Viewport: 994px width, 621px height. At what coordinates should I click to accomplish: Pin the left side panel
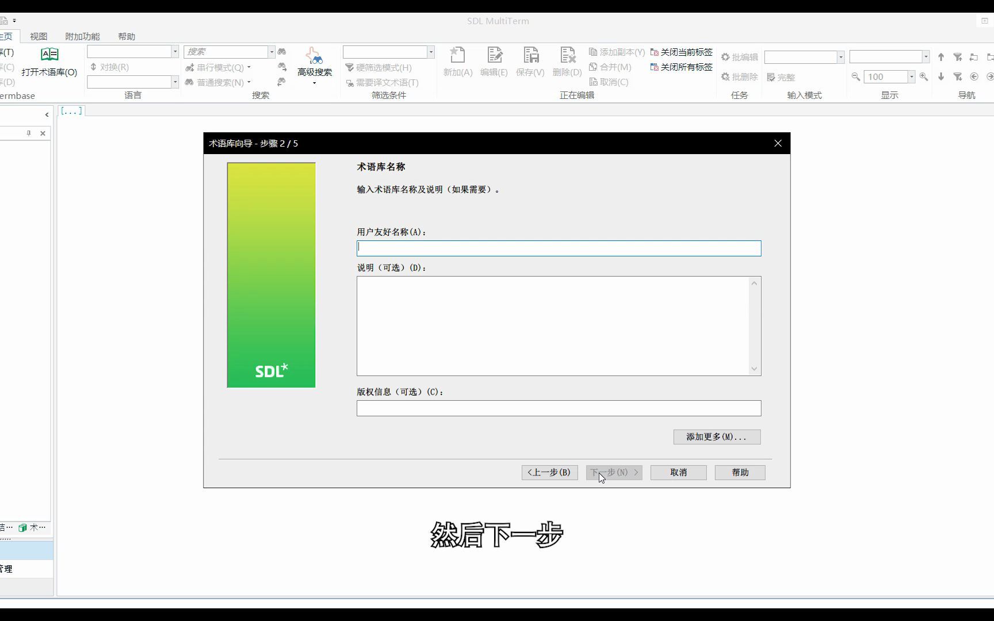[x=29, y=133]
